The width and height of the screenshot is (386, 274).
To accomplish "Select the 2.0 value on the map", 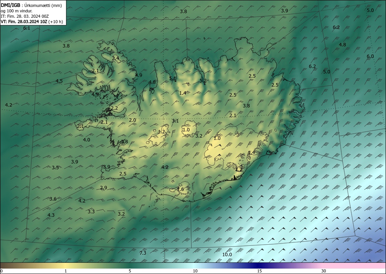I will (132, 120).
